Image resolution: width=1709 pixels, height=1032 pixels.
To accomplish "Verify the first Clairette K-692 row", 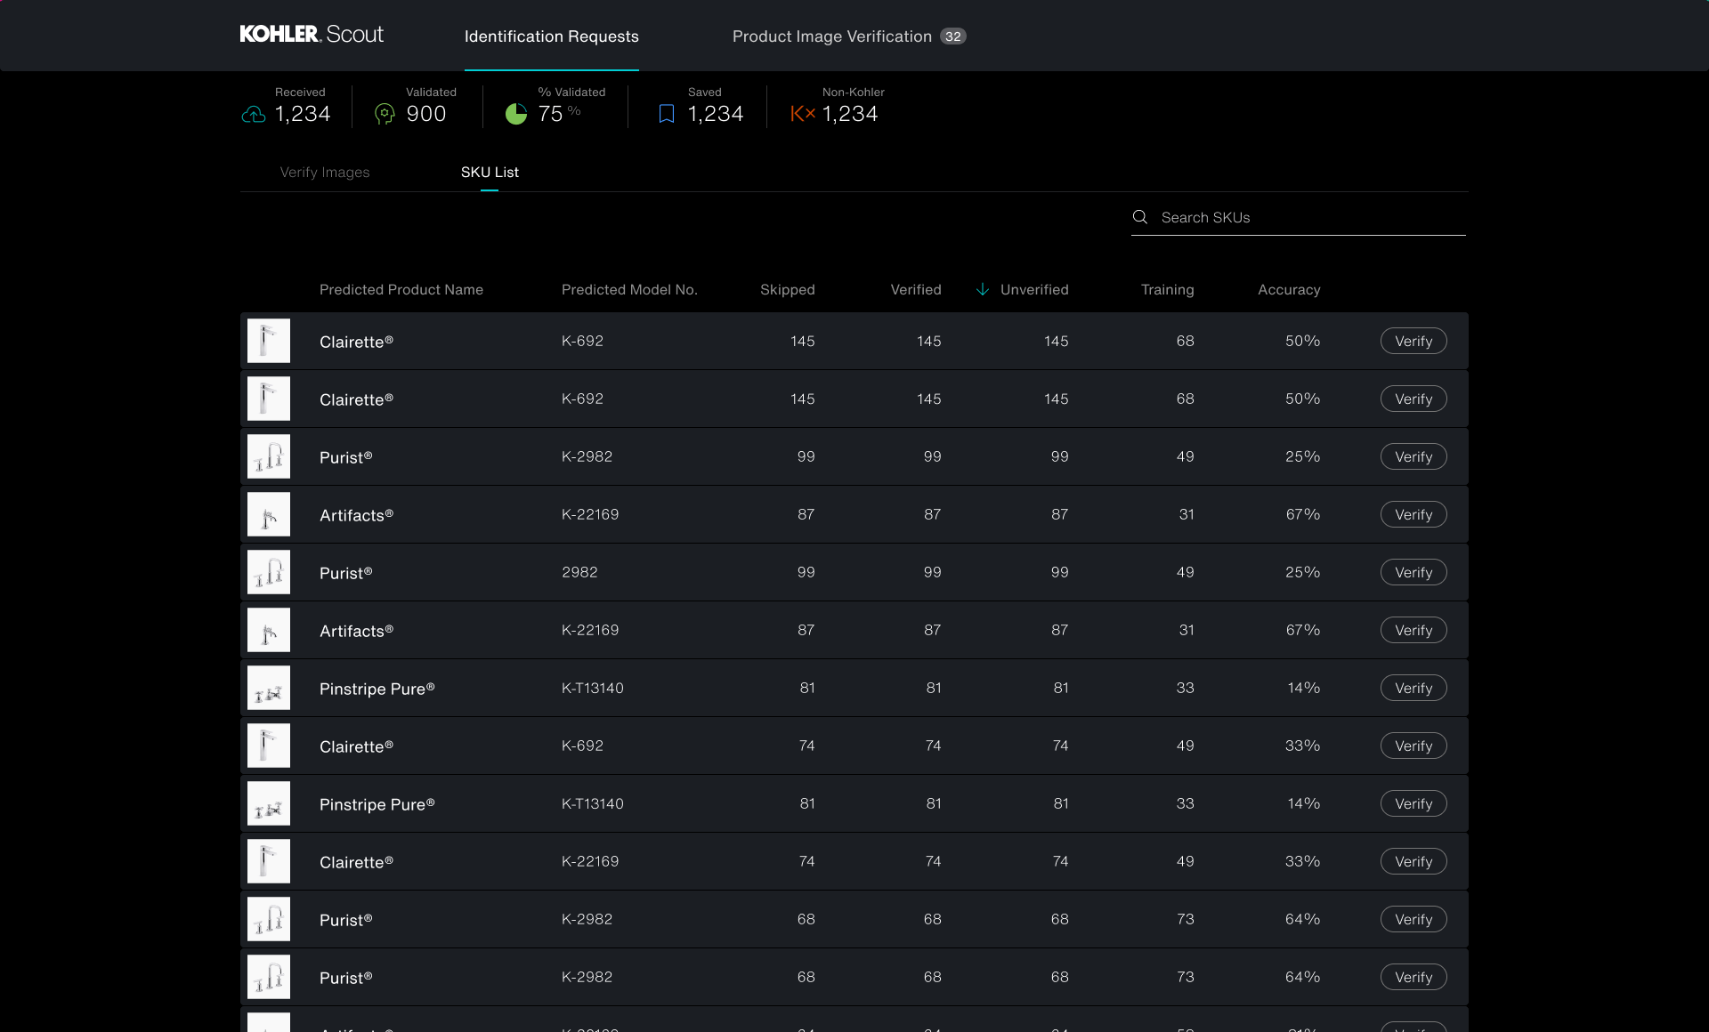I will click(1413, 342).
